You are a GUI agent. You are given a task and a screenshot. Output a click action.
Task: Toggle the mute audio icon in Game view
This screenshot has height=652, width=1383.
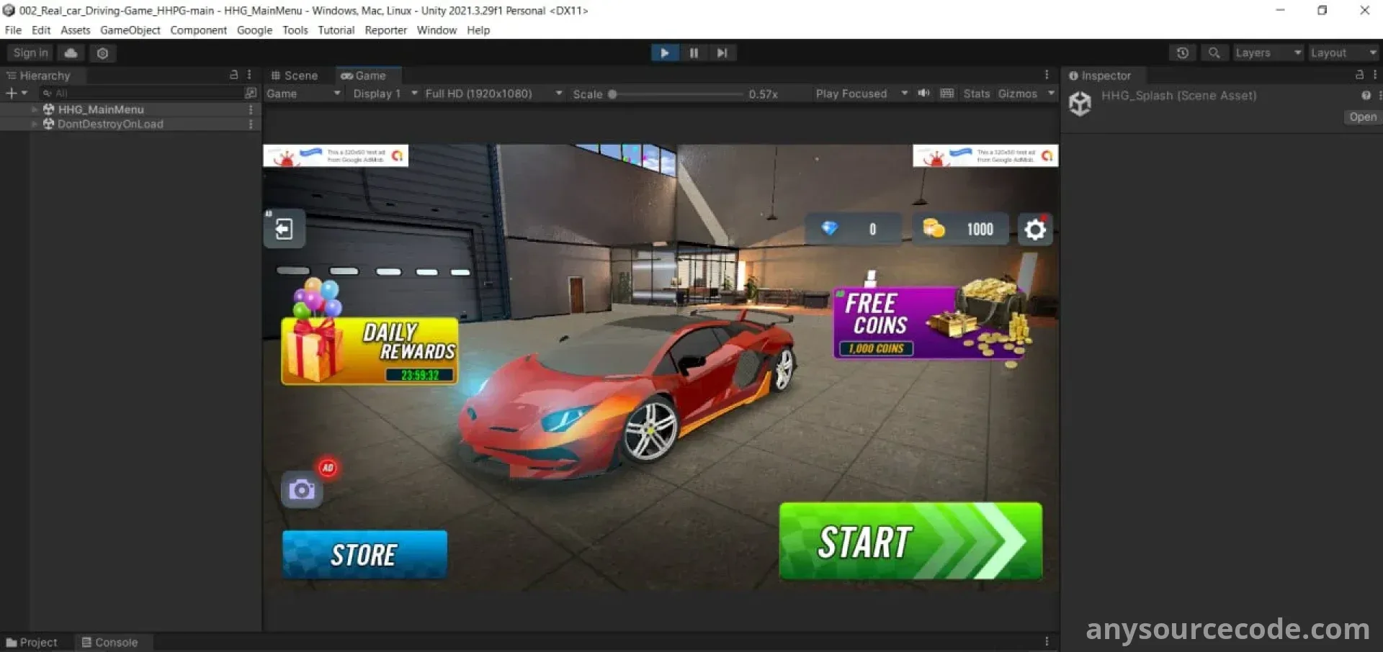coord(923,94)
